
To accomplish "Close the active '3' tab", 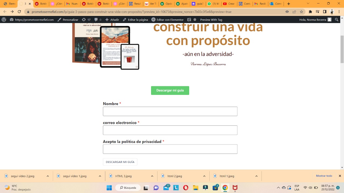I will [x=30, y=4].
